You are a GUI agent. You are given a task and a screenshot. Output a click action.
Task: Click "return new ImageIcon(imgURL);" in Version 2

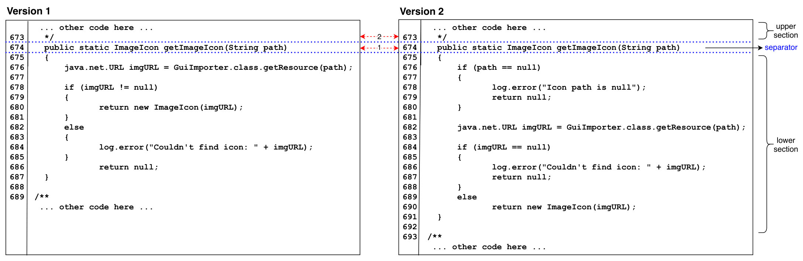(x=564, y=207)
